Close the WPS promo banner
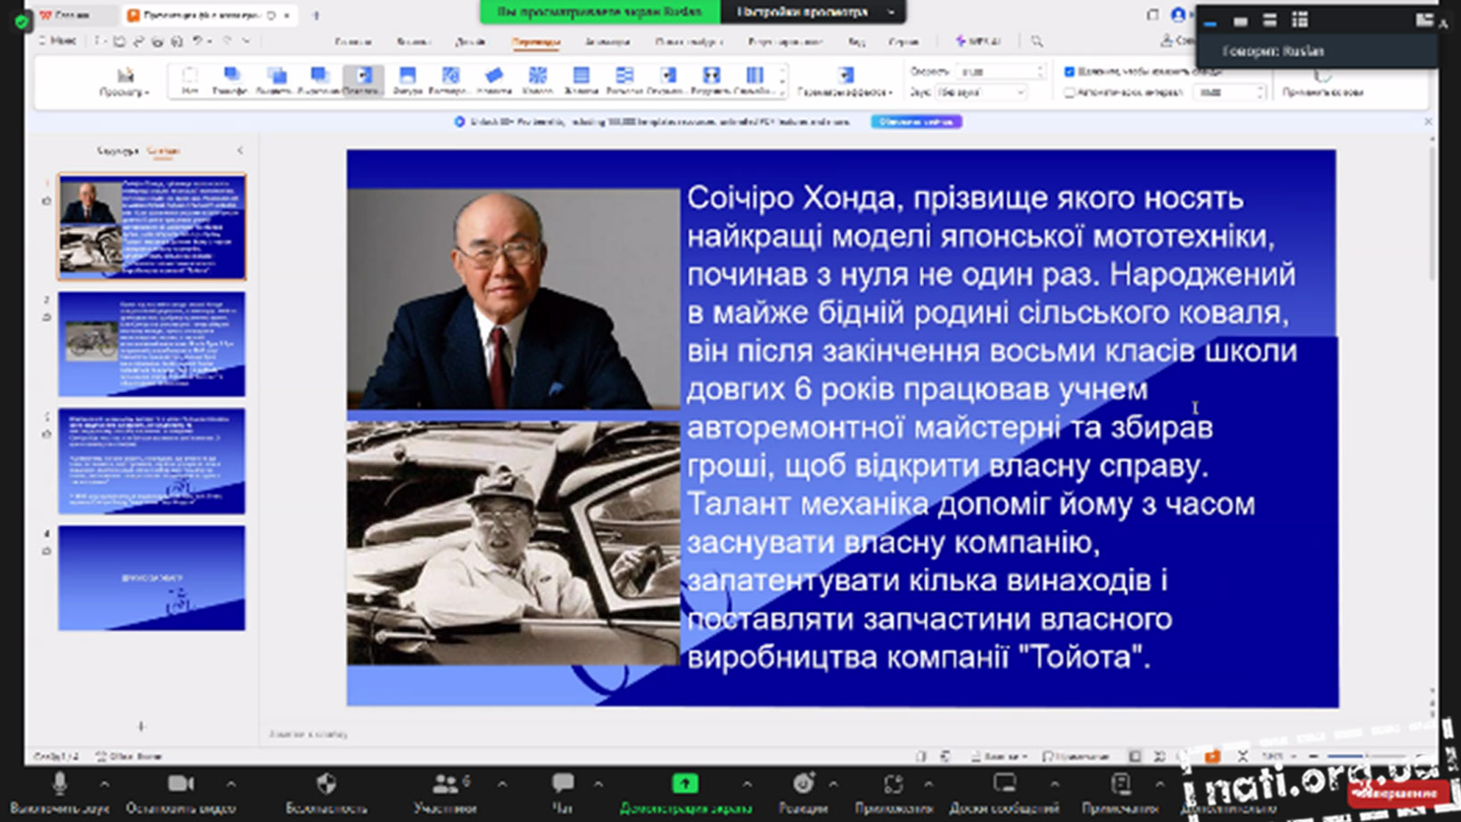This screenshot has width=1461, height=822. click(x=1428, y=121)
